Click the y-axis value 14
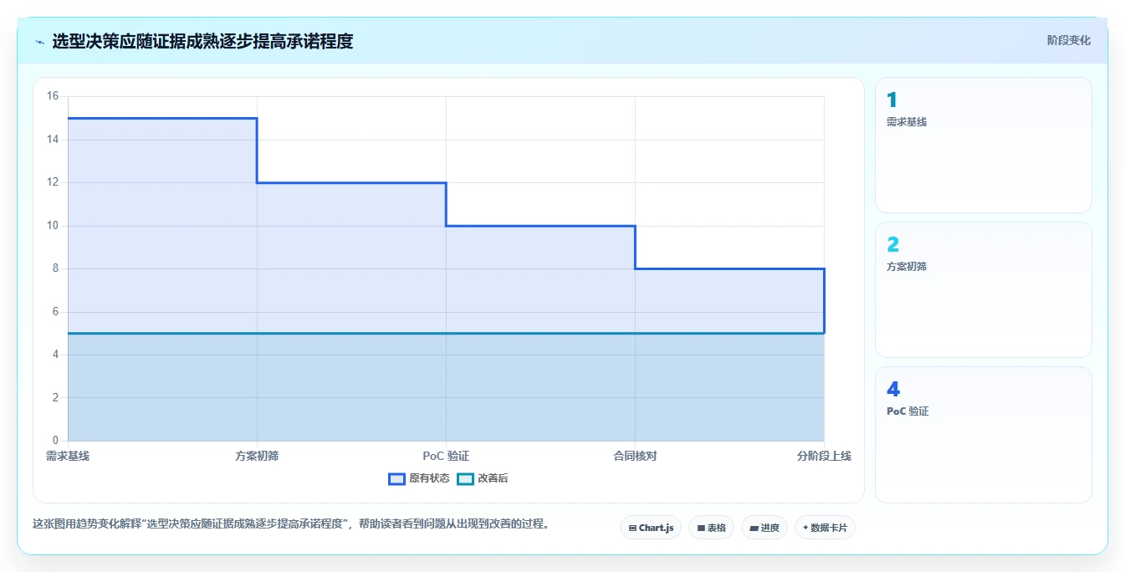This screenshot has height=572, width=1125. [53, 140]
